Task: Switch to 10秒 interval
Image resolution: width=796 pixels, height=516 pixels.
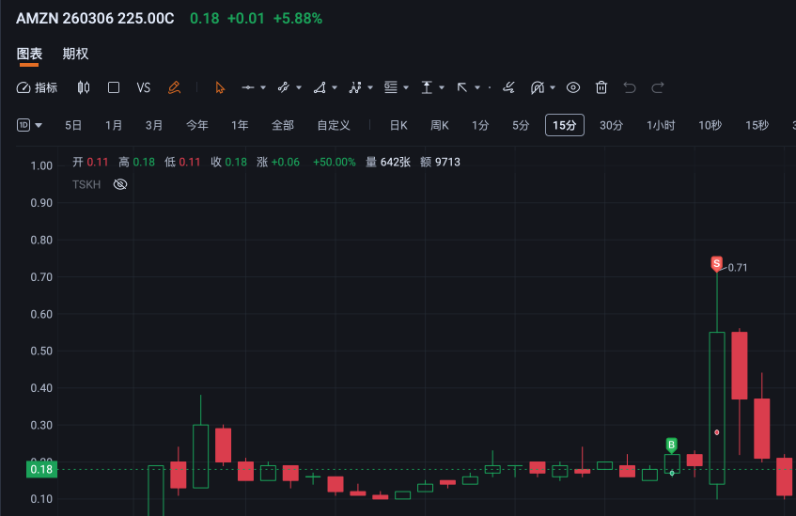Action: [x=710, y=125]
